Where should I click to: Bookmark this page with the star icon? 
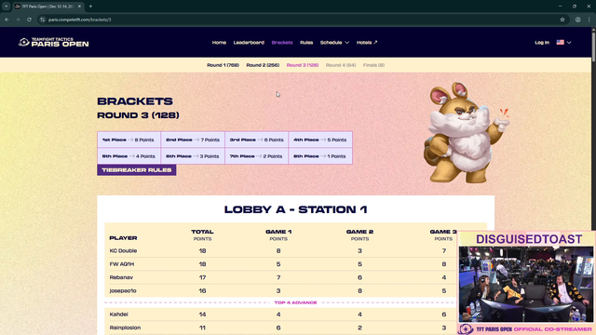click(562, 20)
